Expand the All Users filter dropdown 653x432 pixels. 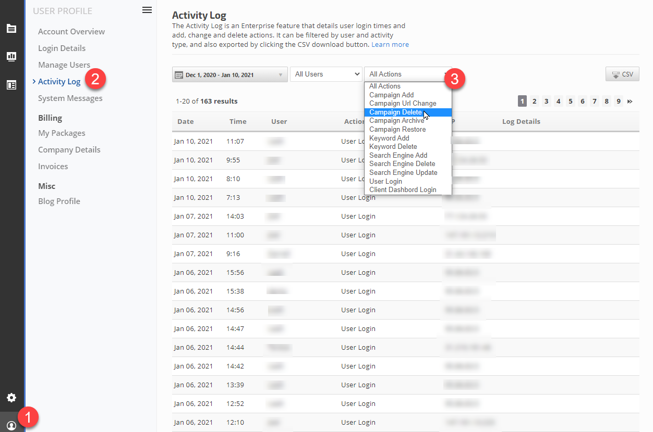click(326, 74)
